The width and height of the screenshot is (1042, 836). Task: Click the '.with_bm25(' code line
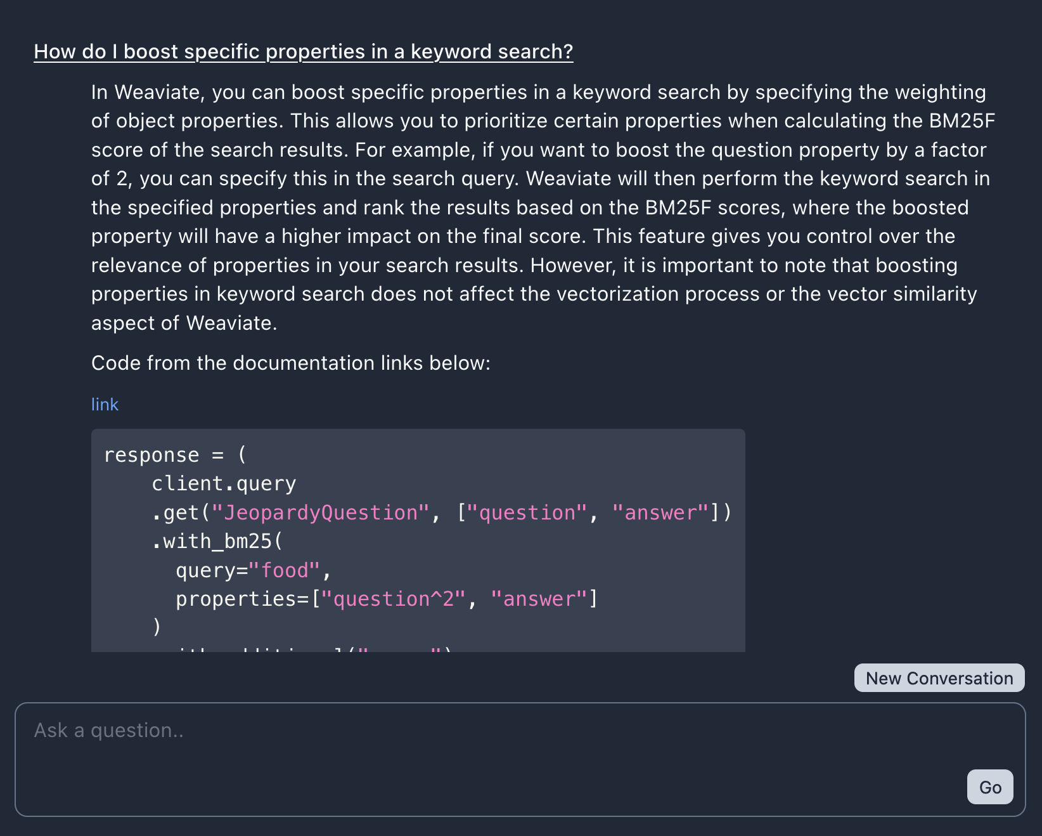coord(217,541)
